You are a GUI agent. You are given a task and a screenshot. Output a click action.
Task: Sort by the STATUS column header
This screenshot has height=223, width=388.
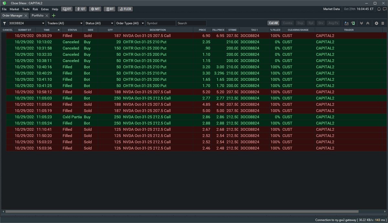click(72, 30)
